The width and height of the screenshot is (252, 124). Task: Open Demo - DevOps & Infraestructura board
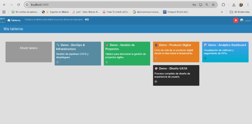78,53
